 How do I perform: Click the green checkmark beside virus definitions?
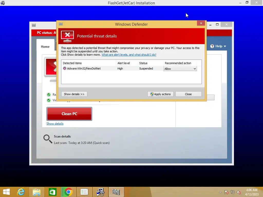click(49, 100)
